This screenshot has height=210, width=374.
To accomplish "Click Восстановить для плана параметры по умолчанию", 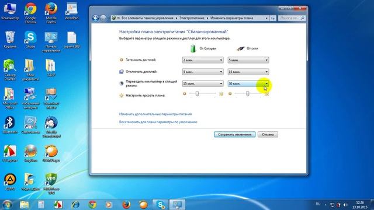I will tap(158, 122).
